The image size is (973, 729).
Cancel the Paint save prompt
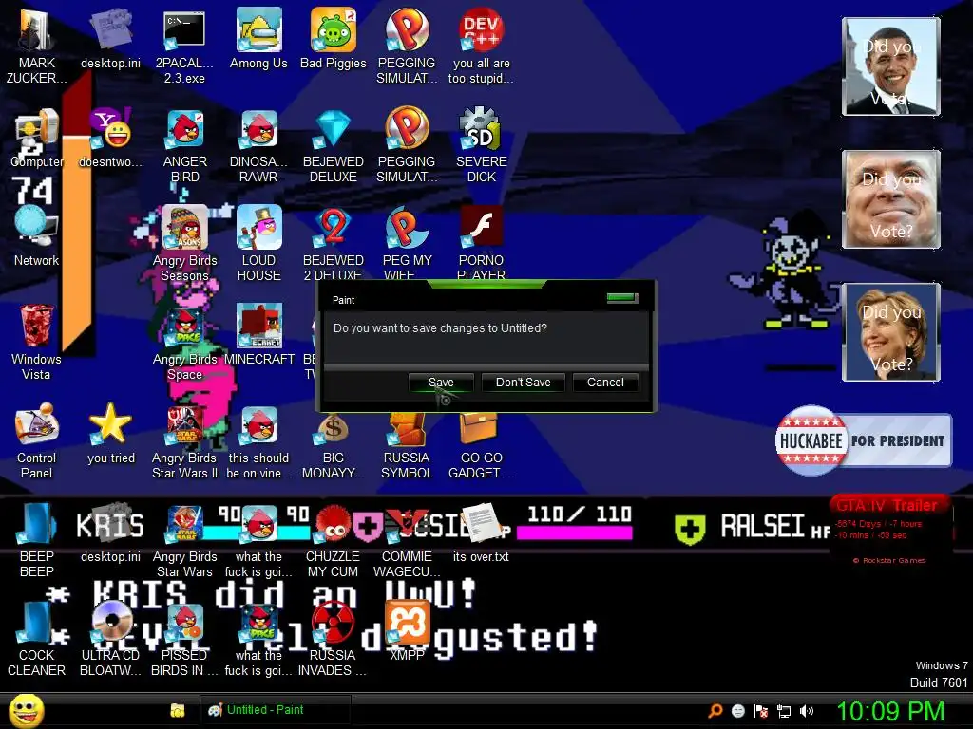point(605,383)
